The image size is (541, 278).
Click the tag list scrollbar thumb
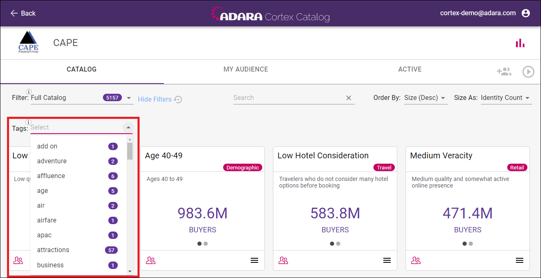coord(130,151)
